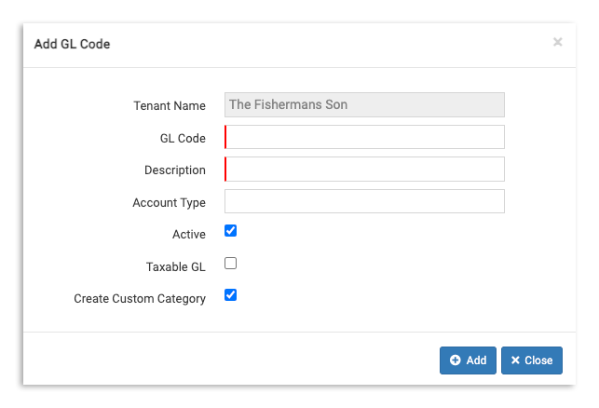599x408 pixels.
Task: Click the Tenant Name label
Action: point(170,106)
